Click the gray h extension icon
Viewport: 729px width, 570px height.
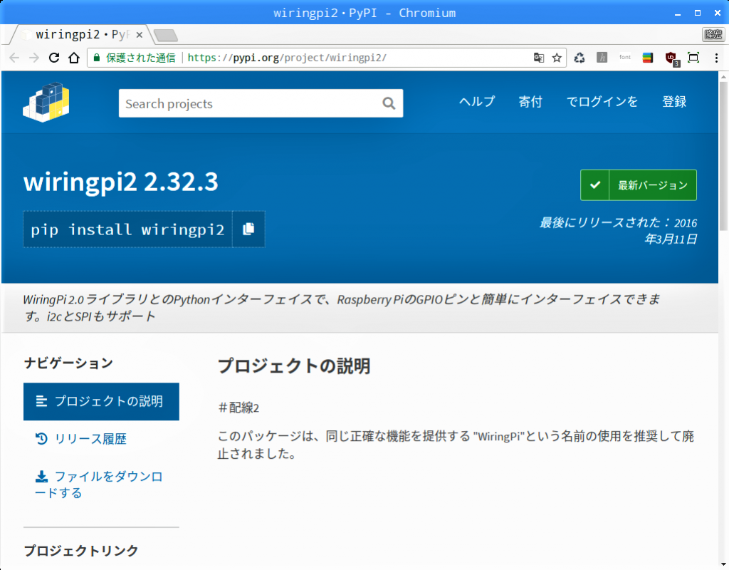[602, 58]
